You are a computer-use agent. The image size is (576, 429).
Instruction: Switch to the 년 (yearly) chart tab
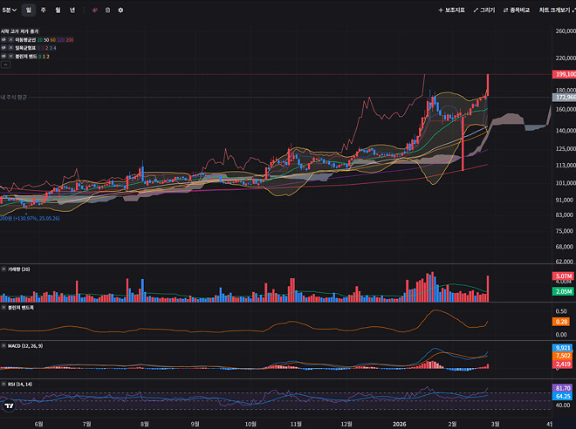72,10
